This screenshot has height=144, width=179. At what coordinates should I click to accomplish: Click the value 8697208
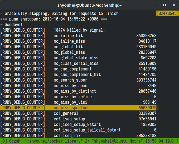[x=149, y=58]
